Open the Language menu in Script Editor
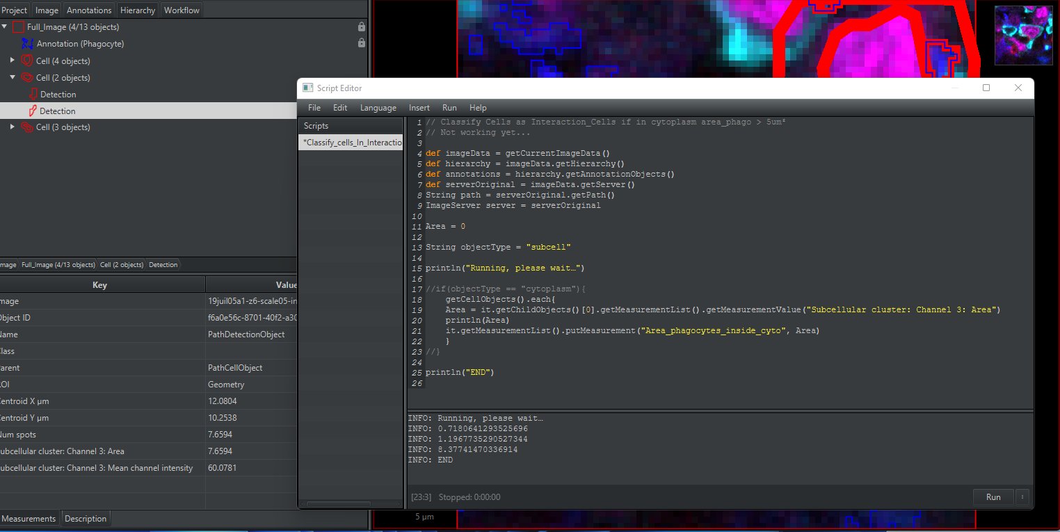 [378, 108]
